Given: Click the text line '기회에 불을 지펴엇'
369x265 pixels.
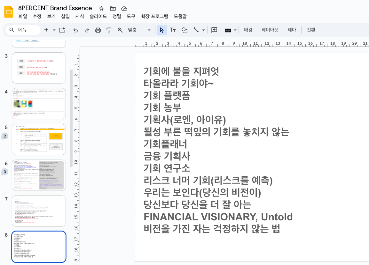Looking at the screenshot, I should (181, 71).
